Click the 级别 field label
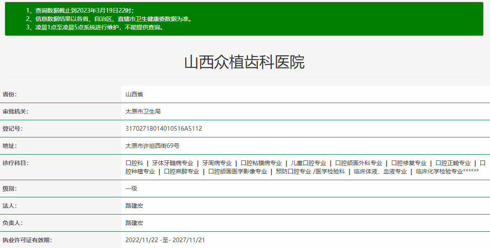This screenshot has height=248, width=490. [10, 189]
